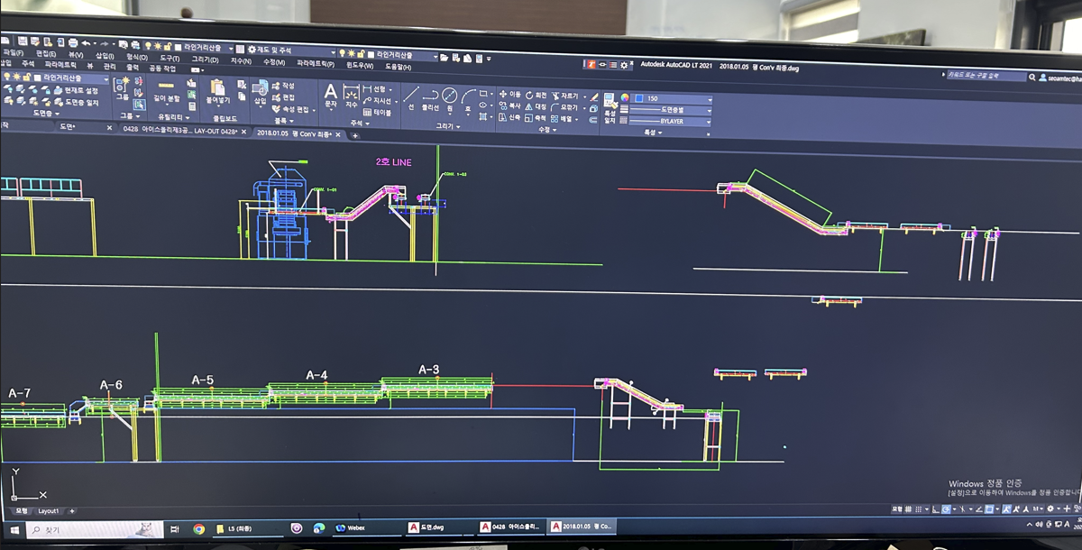1082x550 pixels.
Task: Open the 그리기(D) menu
Action: click(205, 60)
